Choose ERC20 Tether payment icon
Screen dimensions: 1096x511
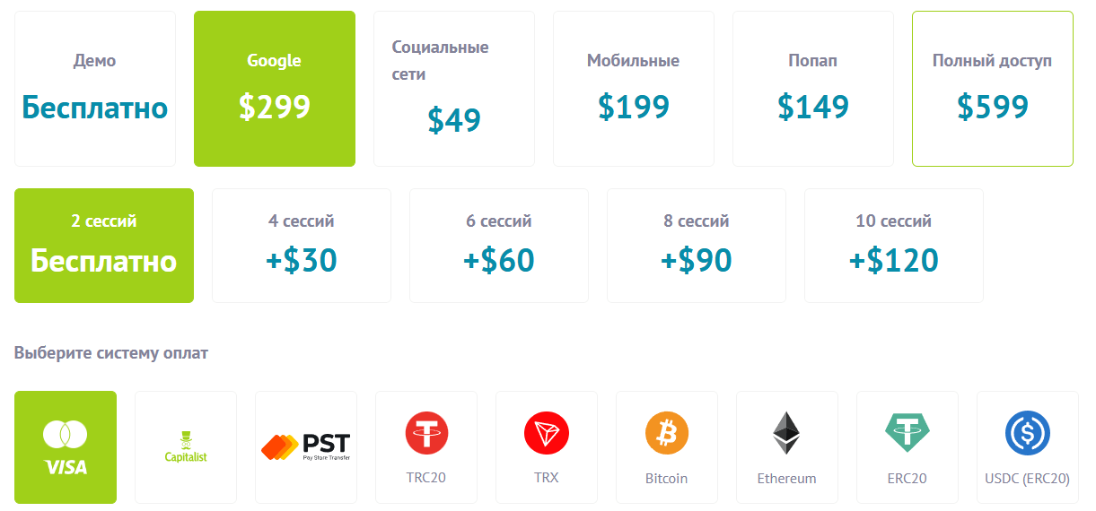point(907,447)
